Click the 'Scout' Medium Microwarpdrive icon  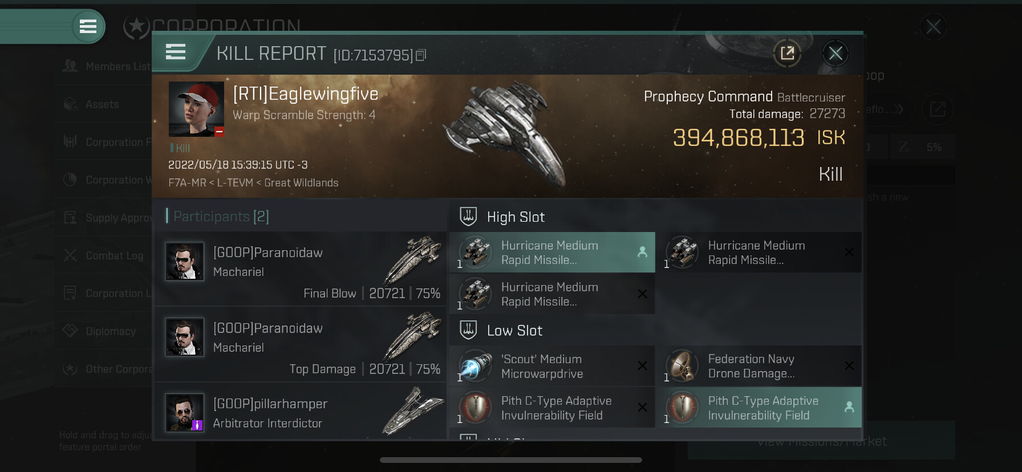pyautogui.click(x=475, y=366)
